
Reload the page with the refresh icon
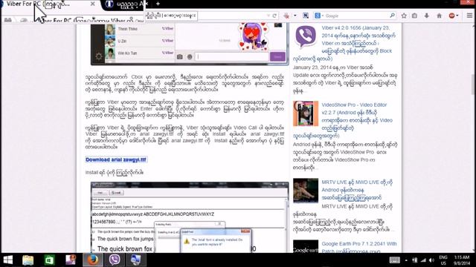click(x=274, y=16)
